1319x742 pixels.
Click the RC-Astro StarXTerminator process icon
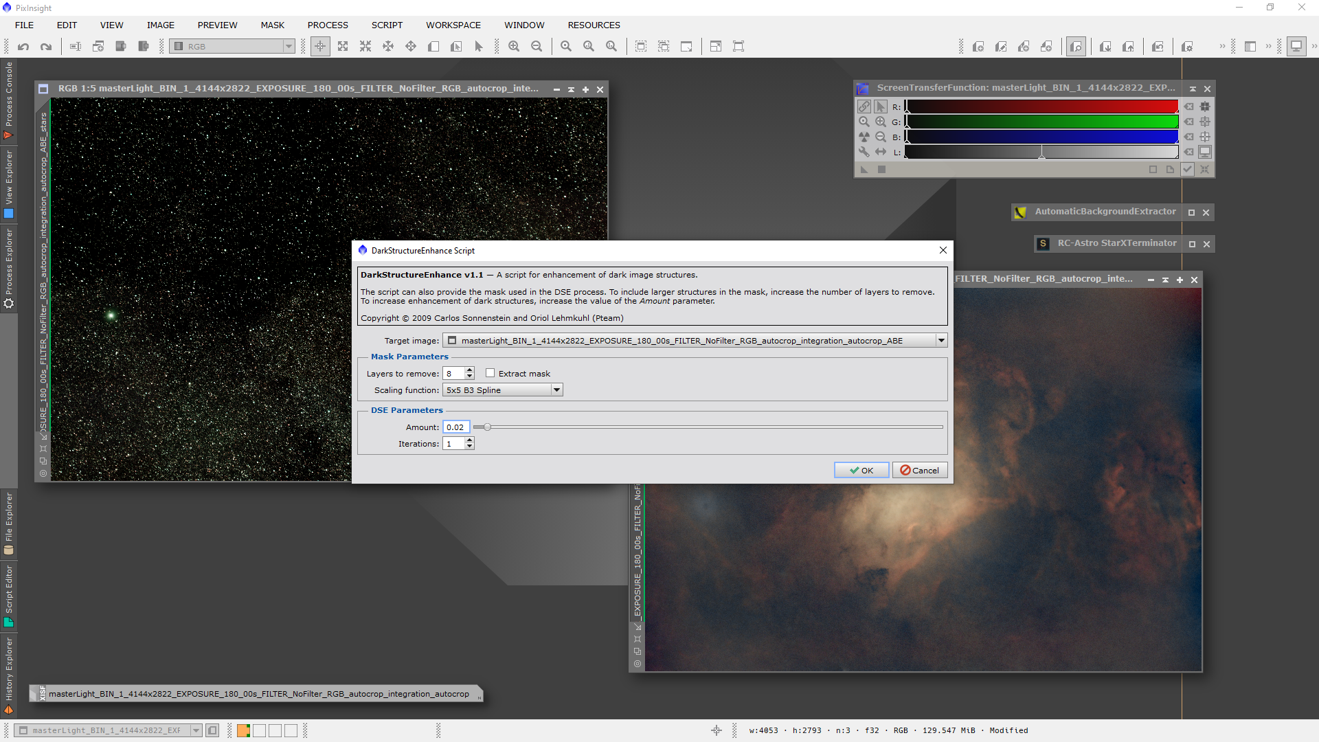[1043, 244]
